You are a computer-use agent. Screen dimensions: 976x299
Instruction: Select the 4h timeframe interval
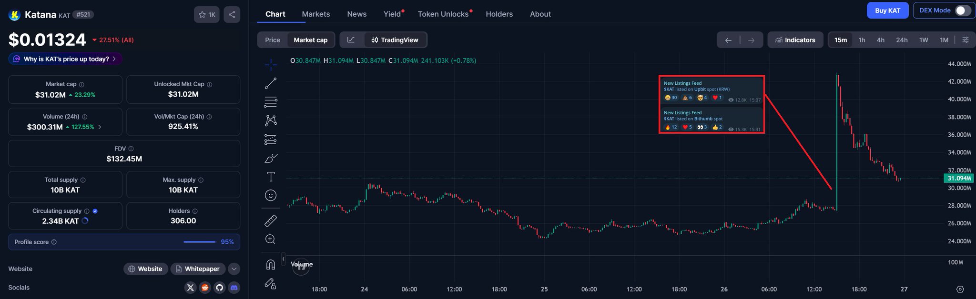coord(881,40)
